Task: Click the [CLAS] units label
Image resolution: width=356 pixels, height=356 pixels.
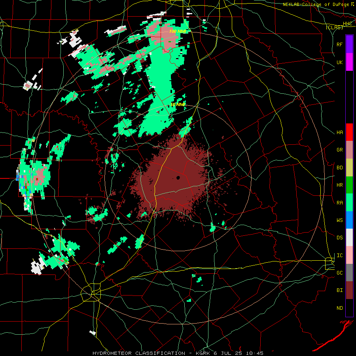Action: (334, 27)
